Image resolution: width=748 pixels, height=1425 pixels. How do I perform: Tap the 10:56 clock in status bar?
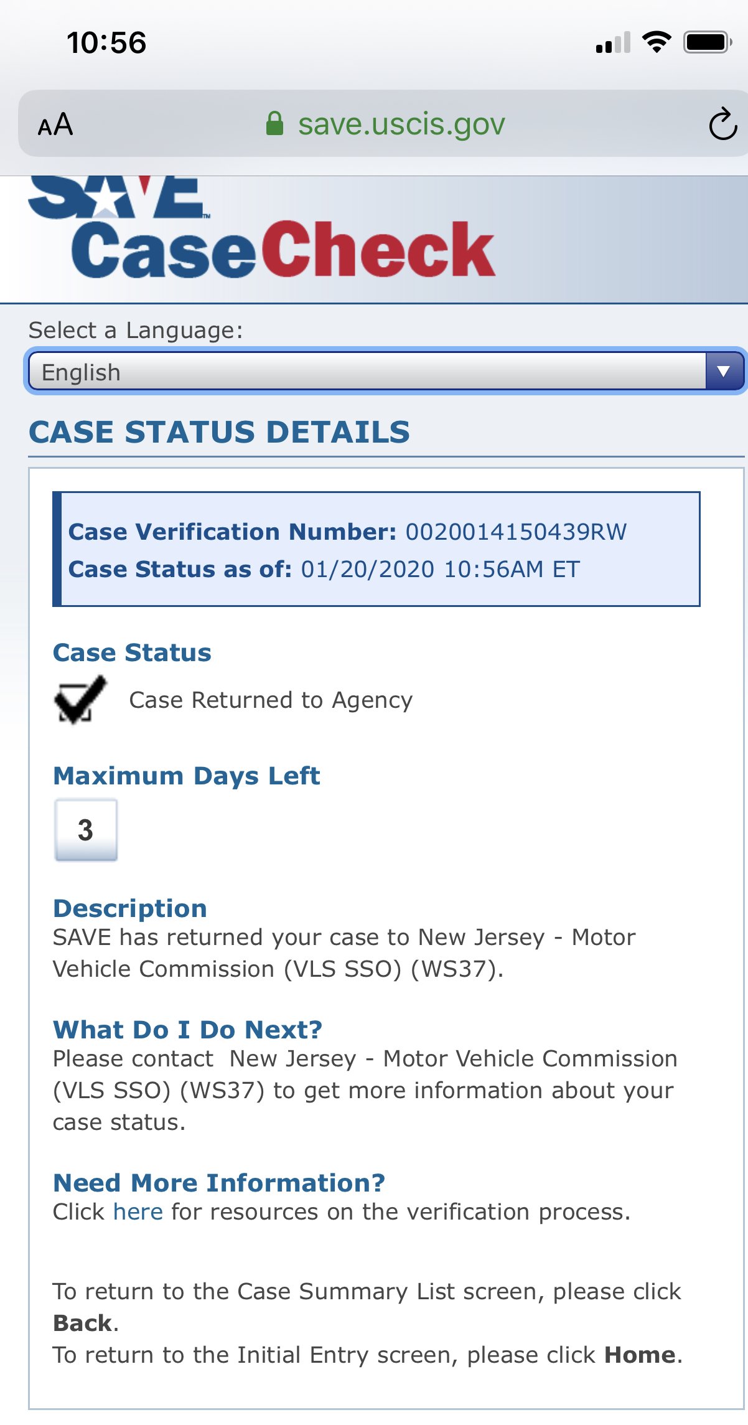coord(106,43)
